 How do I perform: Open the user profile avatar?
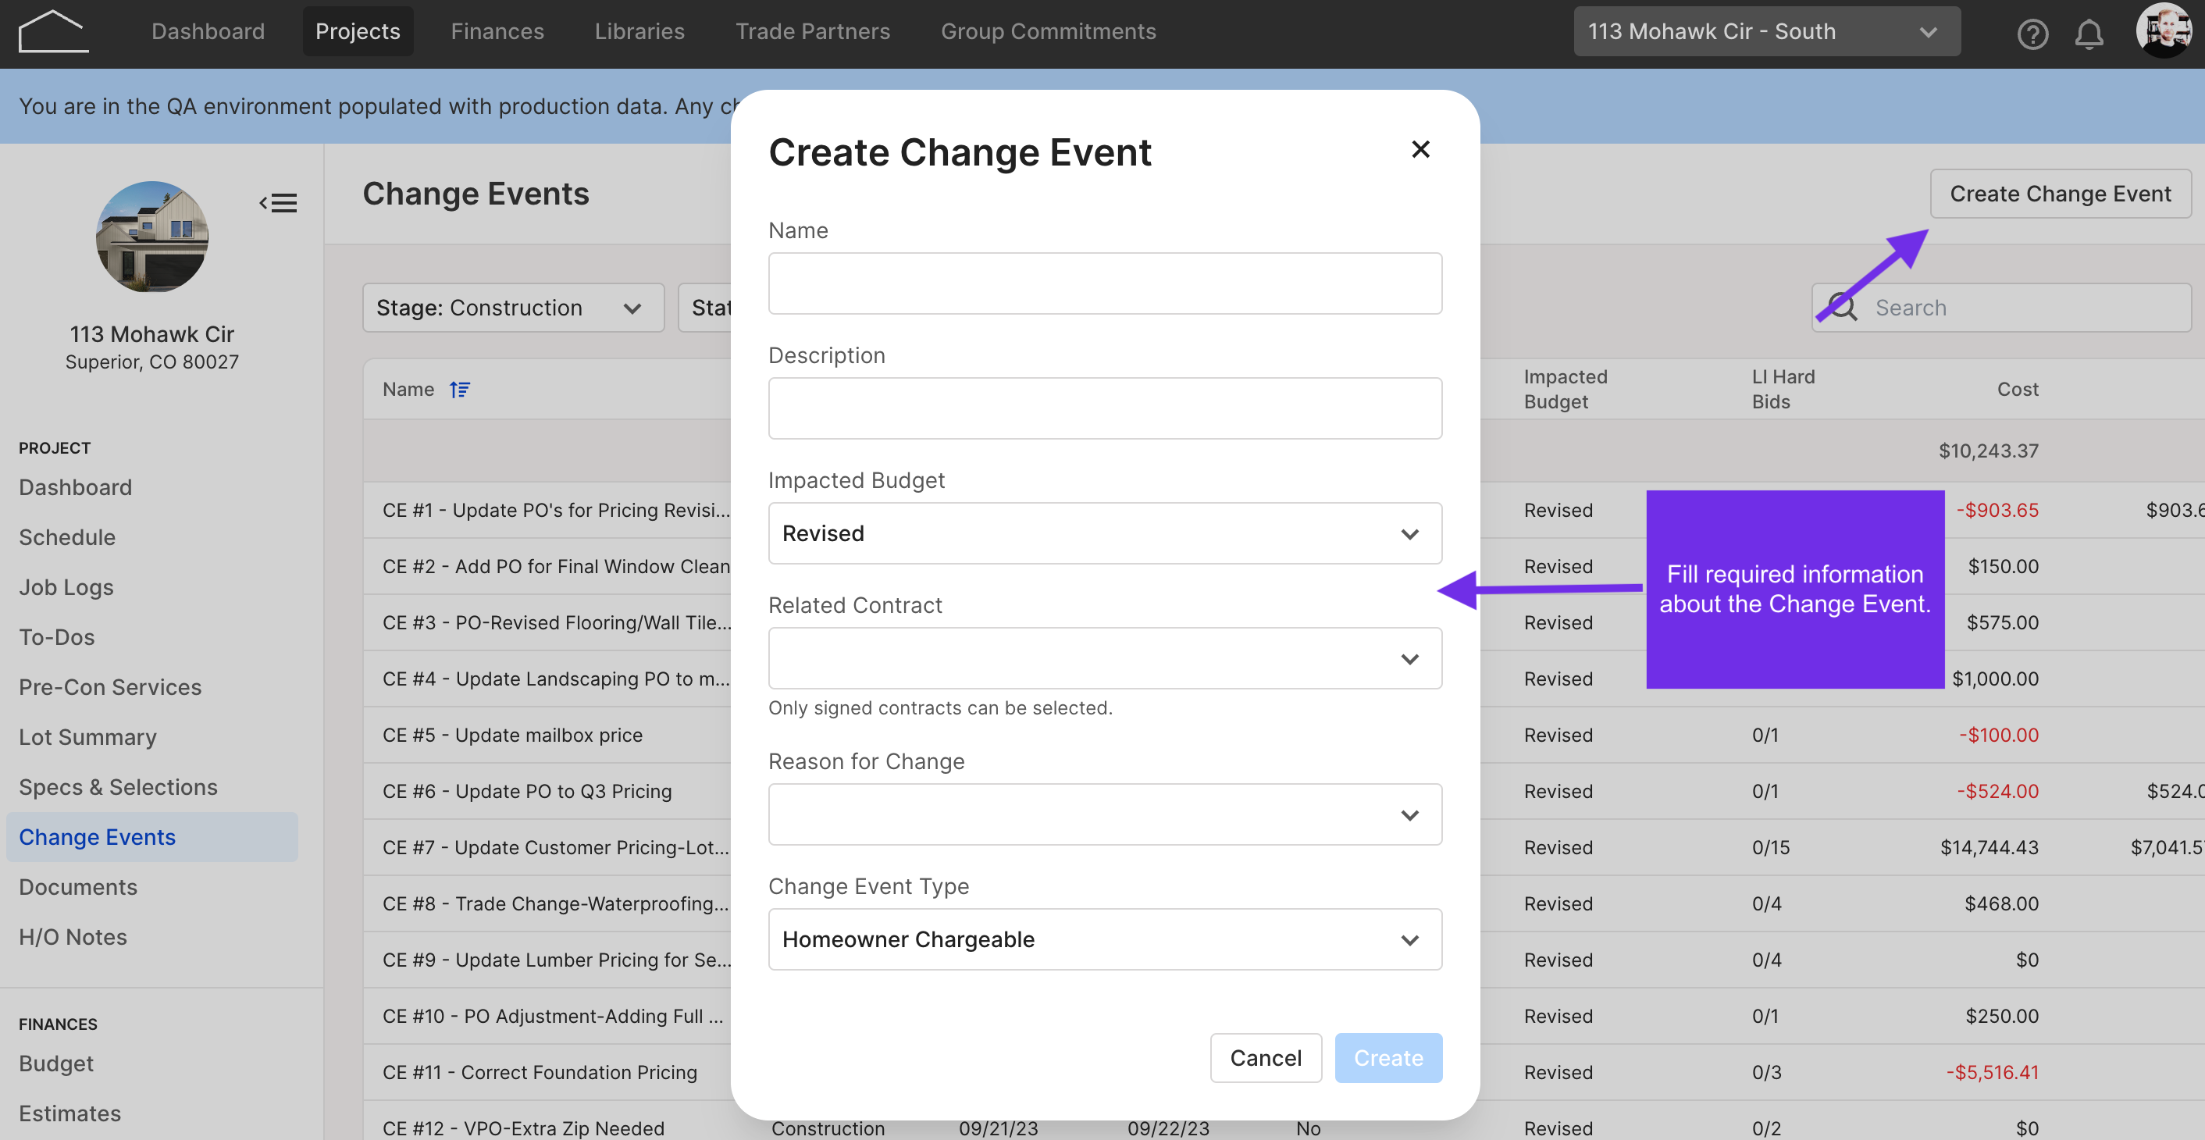[x=2163, y=30]
